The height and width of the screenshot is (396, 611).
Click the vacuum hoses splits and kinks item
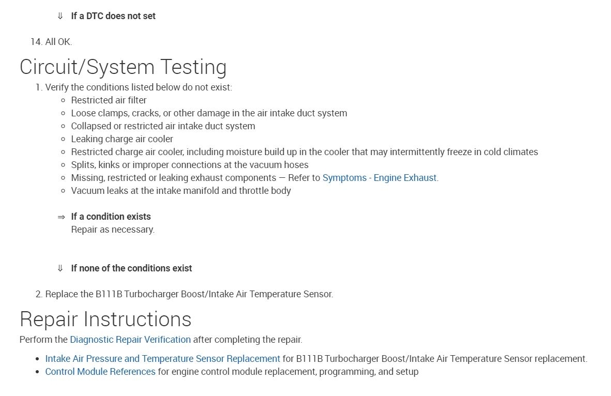(x=190, y=165)
